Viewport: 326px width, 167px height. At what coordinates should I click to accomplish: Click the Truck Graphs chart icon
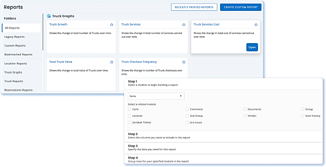point(49,16)
